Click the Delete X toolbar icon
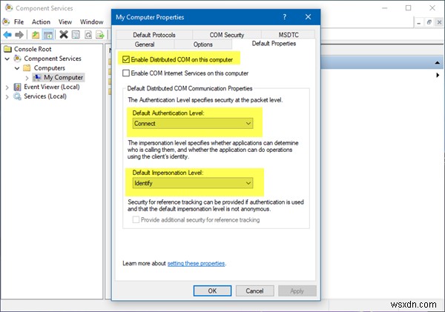The height and width of the screenshot is (312, 445). [64, 35]
